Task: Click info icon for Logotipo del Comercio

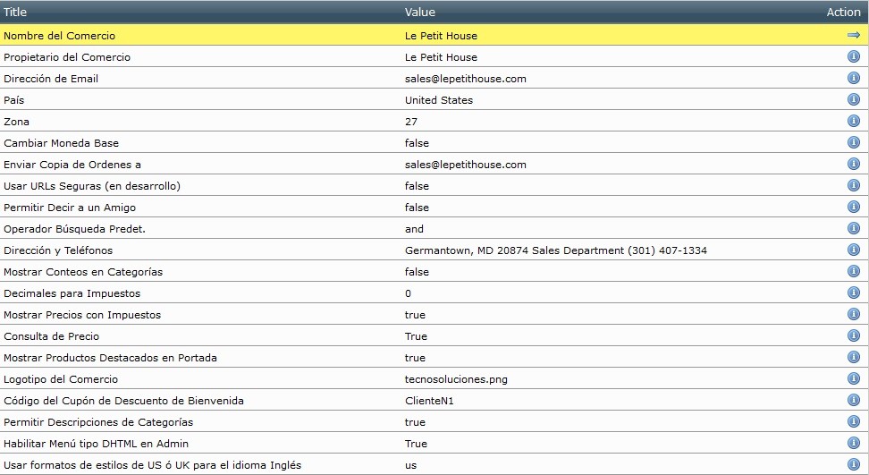Action: click(x=853, y=379)
